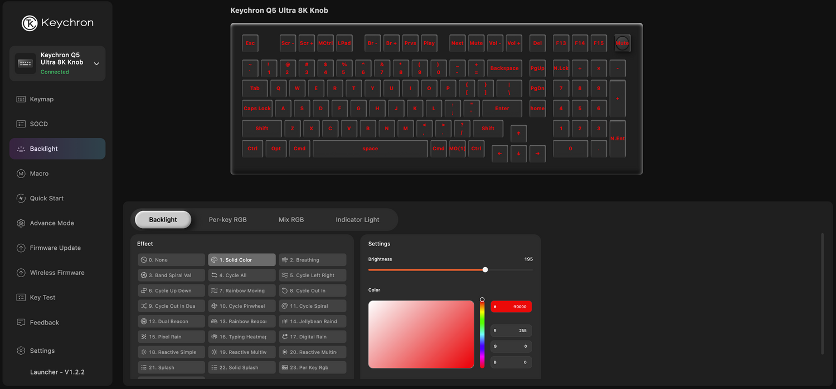Open the Macro editor
The image size is (836, 389).
pos(39,173)
